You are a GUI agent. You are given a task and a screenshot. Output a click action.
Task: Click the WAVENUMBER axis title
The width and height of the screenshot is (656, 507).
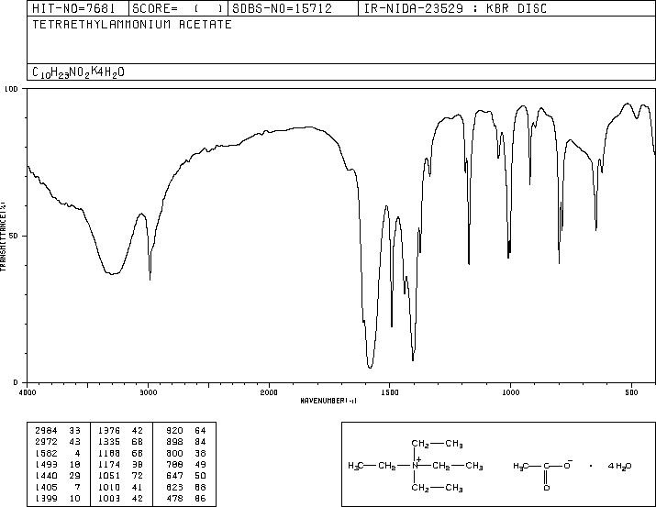coord(328,401)
